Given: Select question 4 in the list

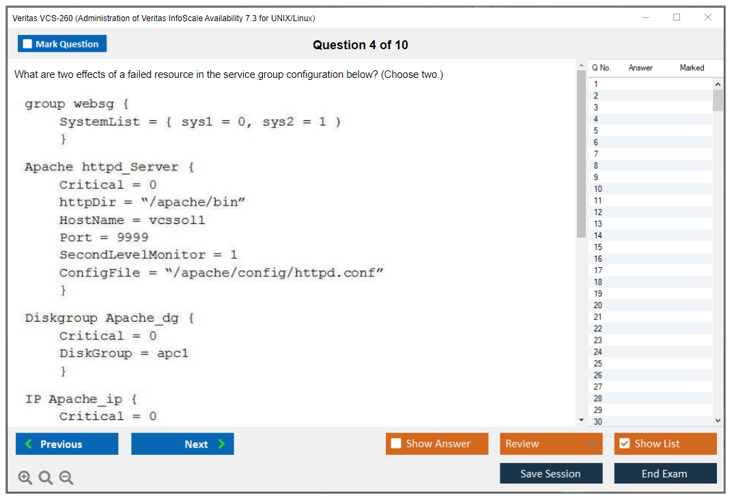Looking at the screenshot, I should pyautogui.click(x=596, y=119).
